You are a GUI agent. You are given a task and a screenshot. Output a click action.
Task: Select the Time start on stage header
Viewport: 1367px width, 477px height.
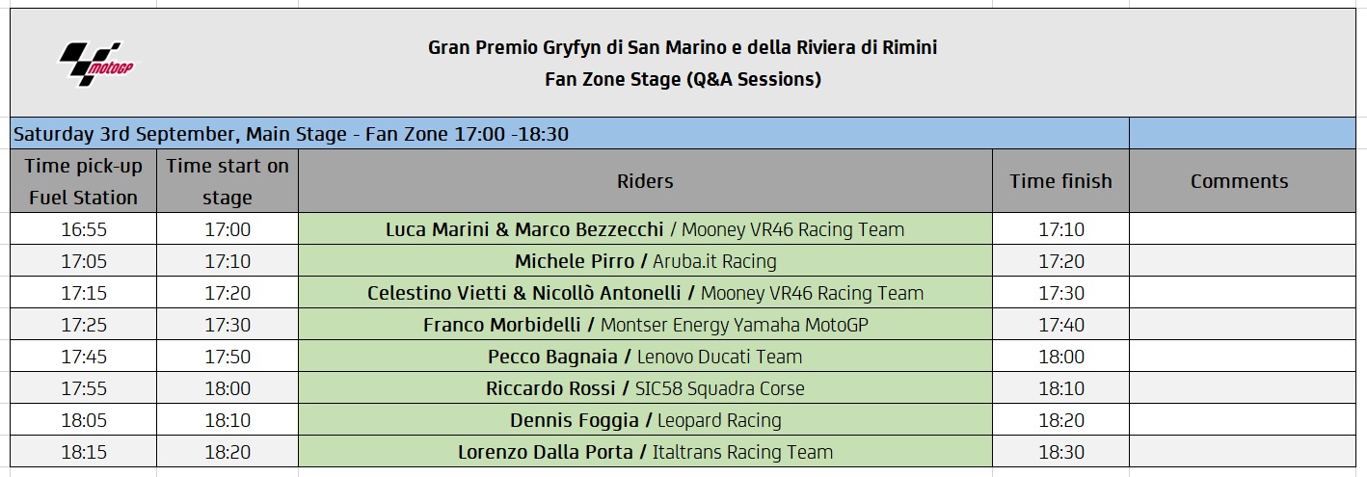click(228, 181)
